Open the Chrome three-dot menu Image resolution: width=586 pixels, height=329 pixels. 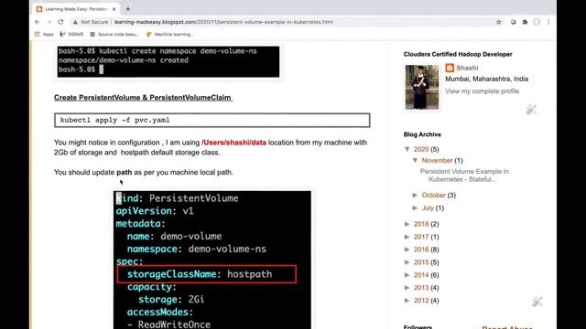[x=548, y=22]
